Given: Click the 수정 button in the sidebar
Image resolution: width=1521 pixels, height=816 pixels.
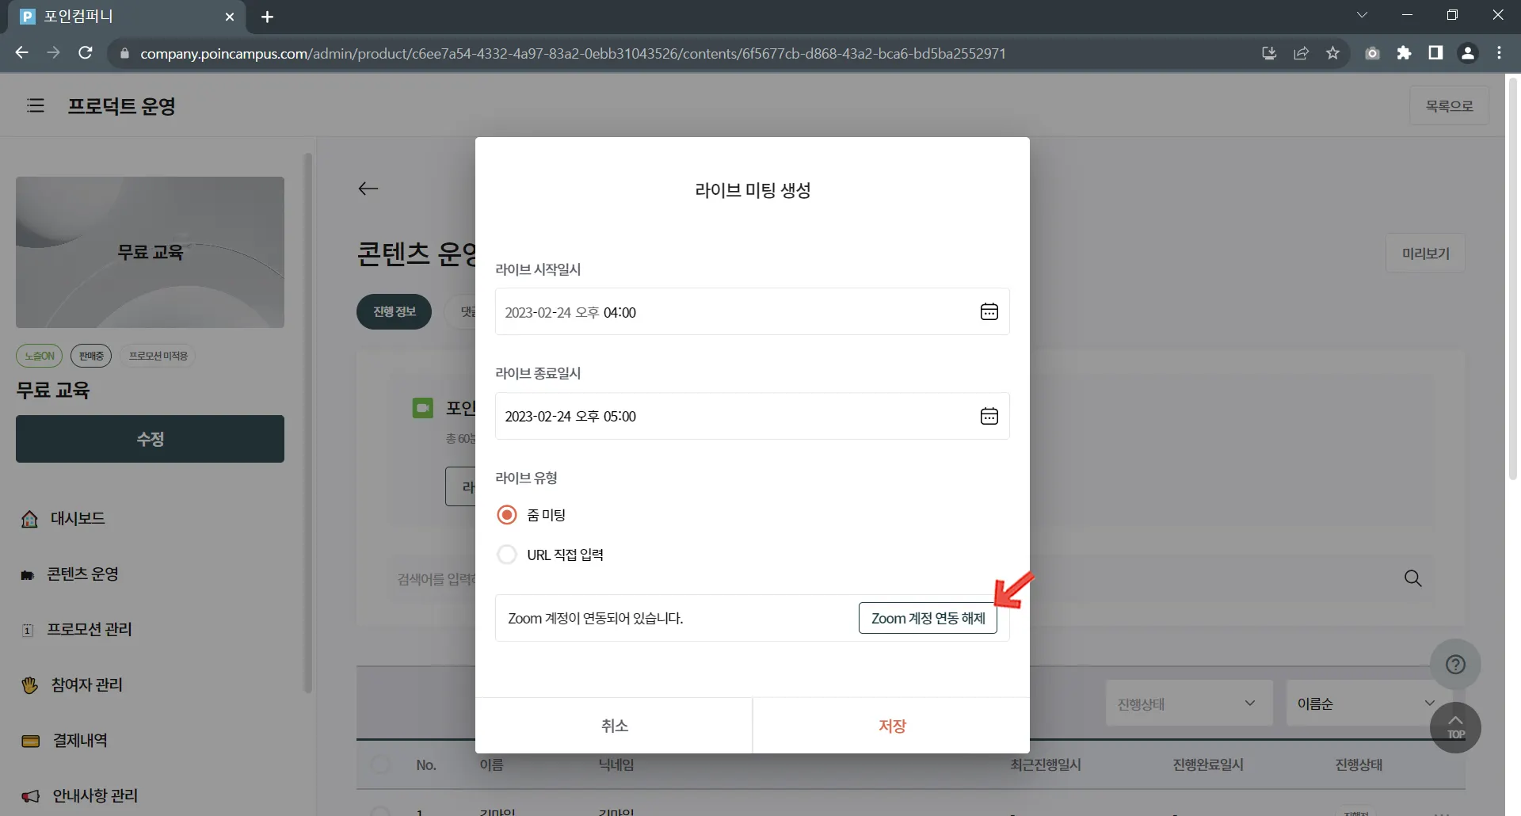Looking at the screenshot, I should pyautogui.click(x=150, y=439).
